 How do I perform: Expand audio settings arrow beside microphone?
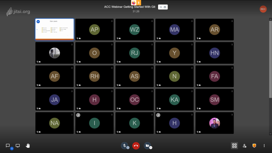pyautogui.click(x=128, y=148)
